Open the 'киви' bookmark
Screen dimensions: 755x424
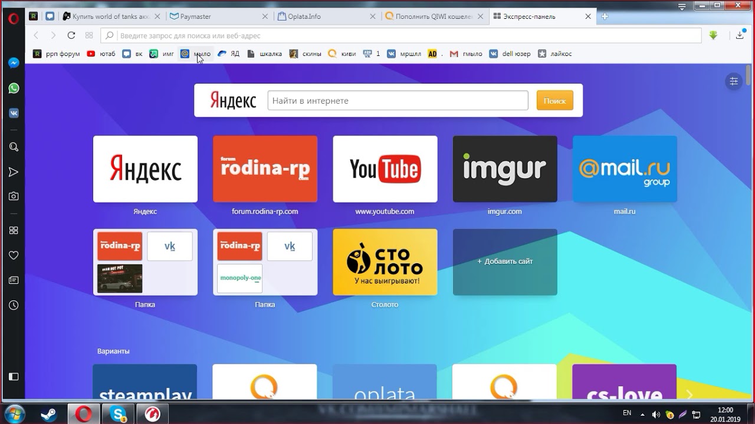pyautogui.click(x=342, y=54)
